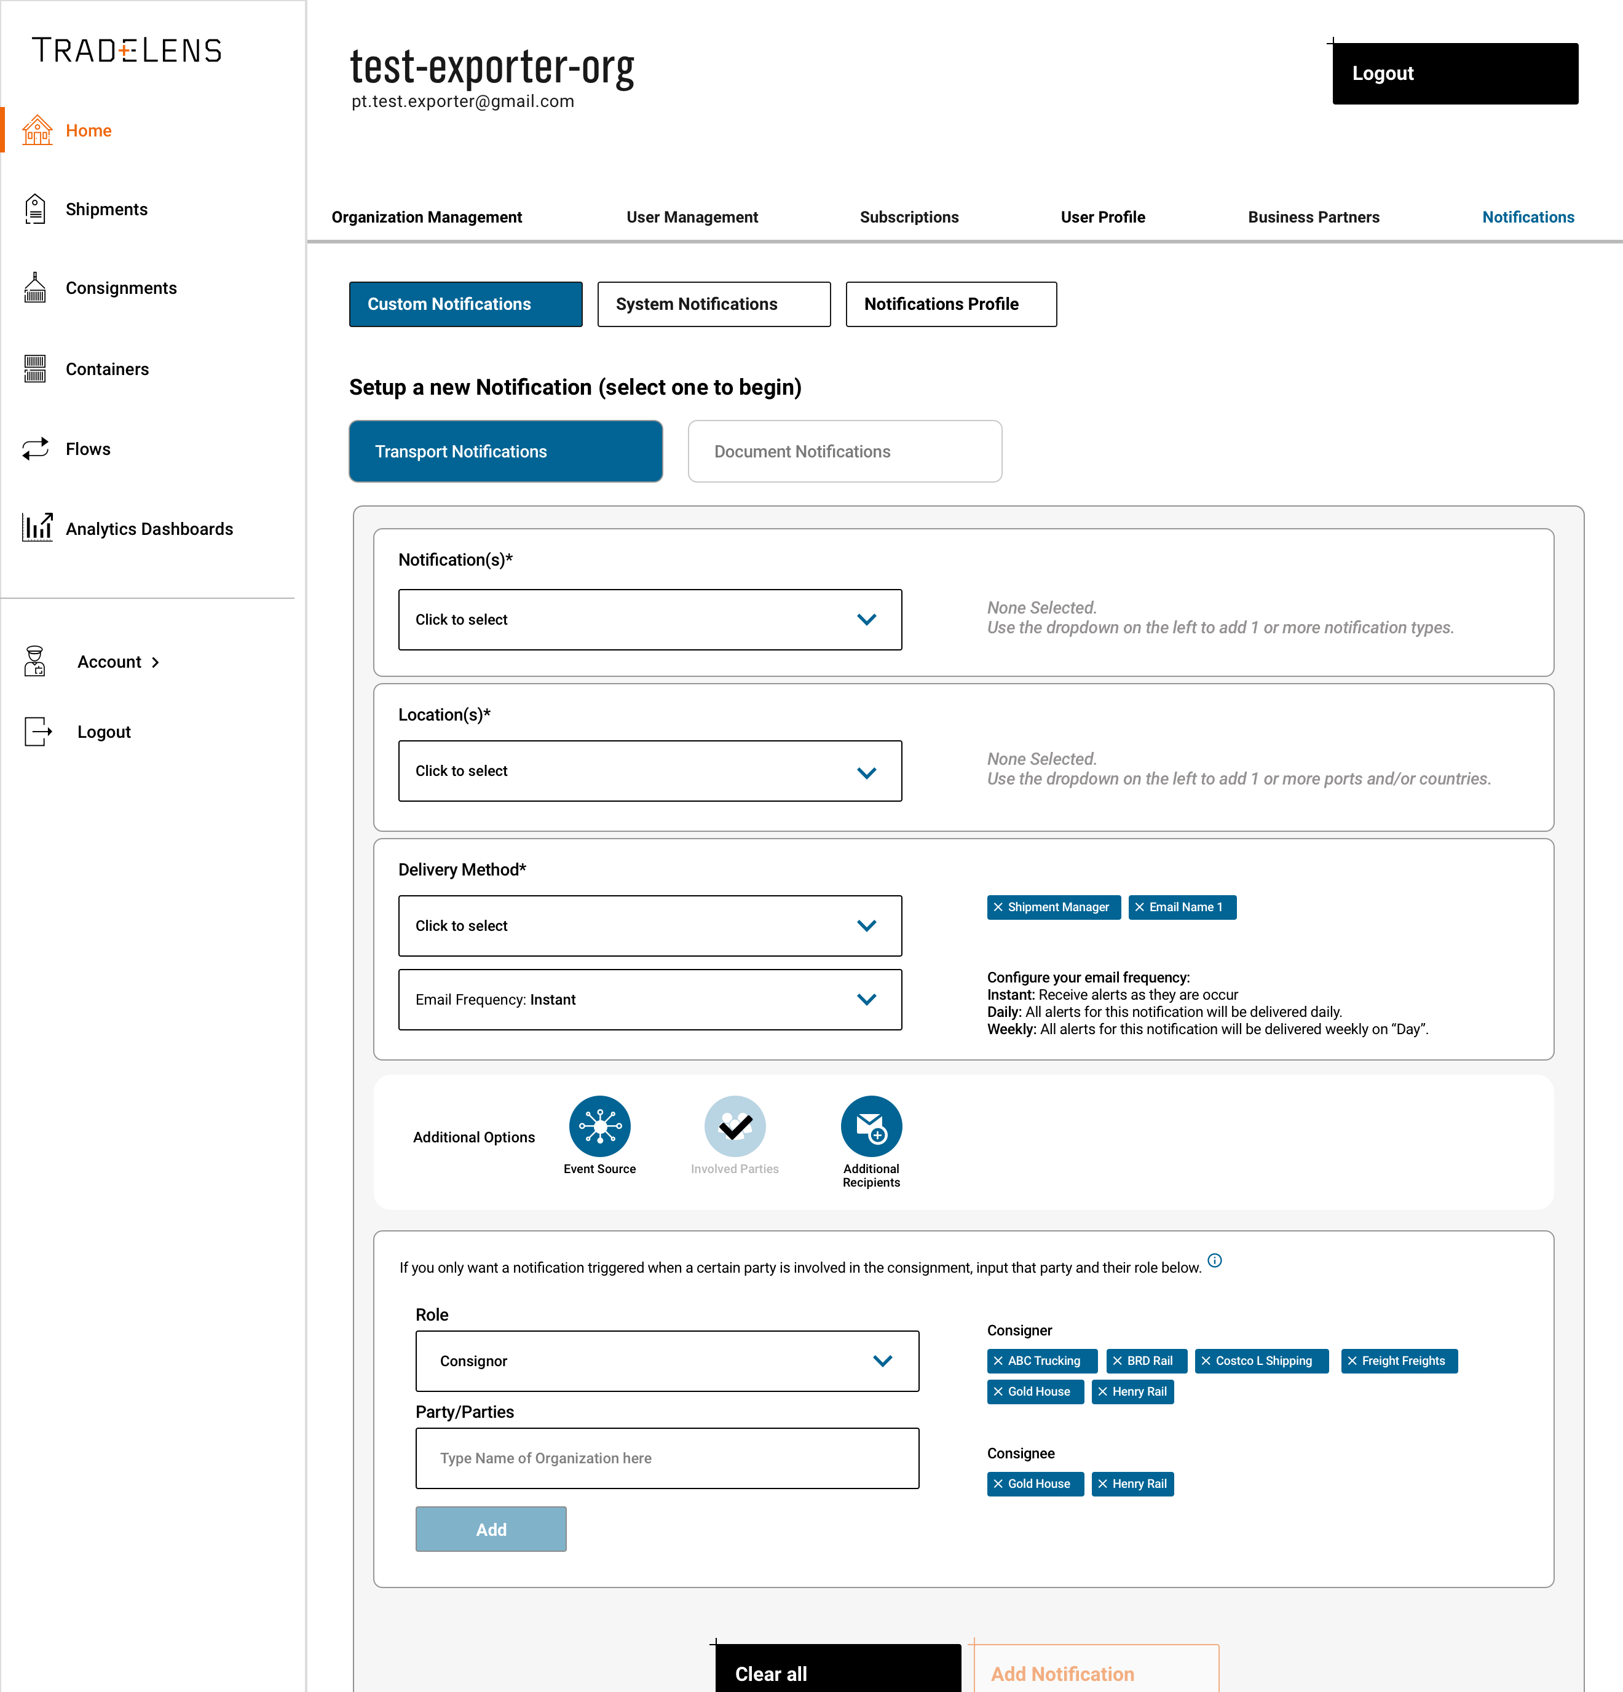Open the Email Frequency dropdown
The height and width of the screenshot is (1692, 1623).
(x=649, y=1000)
